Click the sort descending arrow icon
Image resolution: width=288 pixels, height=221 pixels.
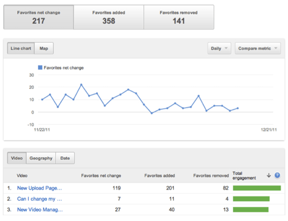[269, 175]
